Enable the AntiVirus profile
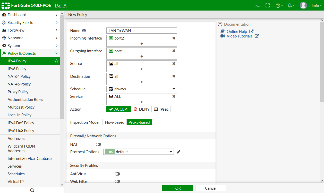This screenshot has height=193, width=324. 117,174
